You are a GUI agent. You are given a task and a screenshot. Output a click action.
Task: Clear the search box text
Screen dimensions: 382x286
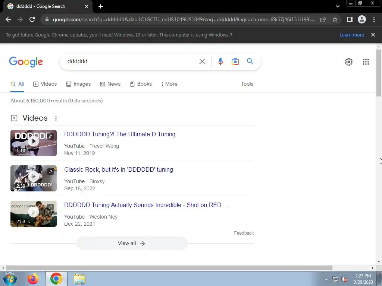click(202, 61)
